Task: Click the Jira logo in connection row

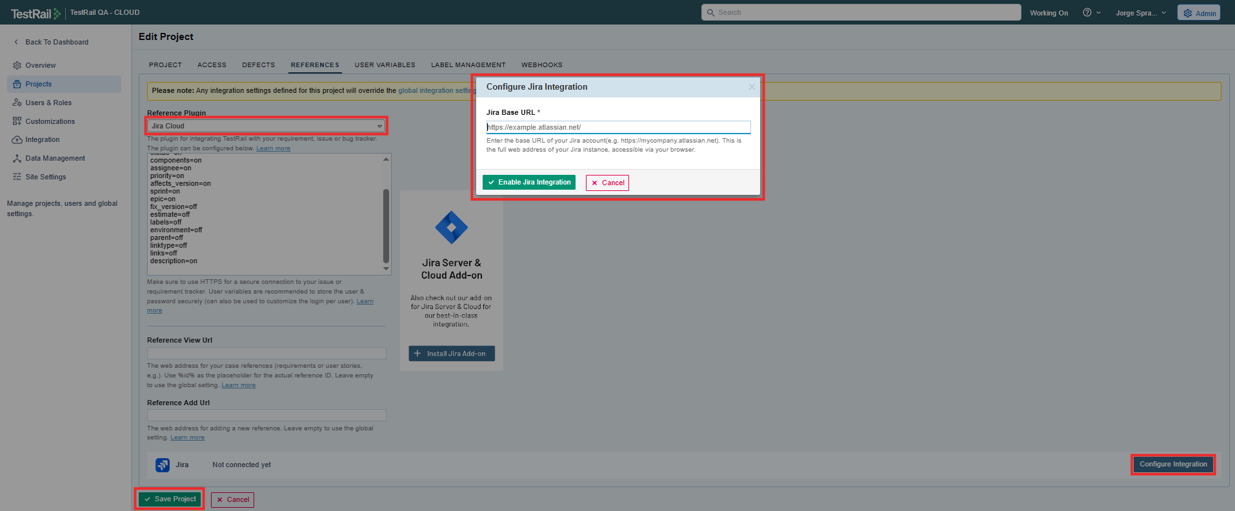Action: pos(163,465)
